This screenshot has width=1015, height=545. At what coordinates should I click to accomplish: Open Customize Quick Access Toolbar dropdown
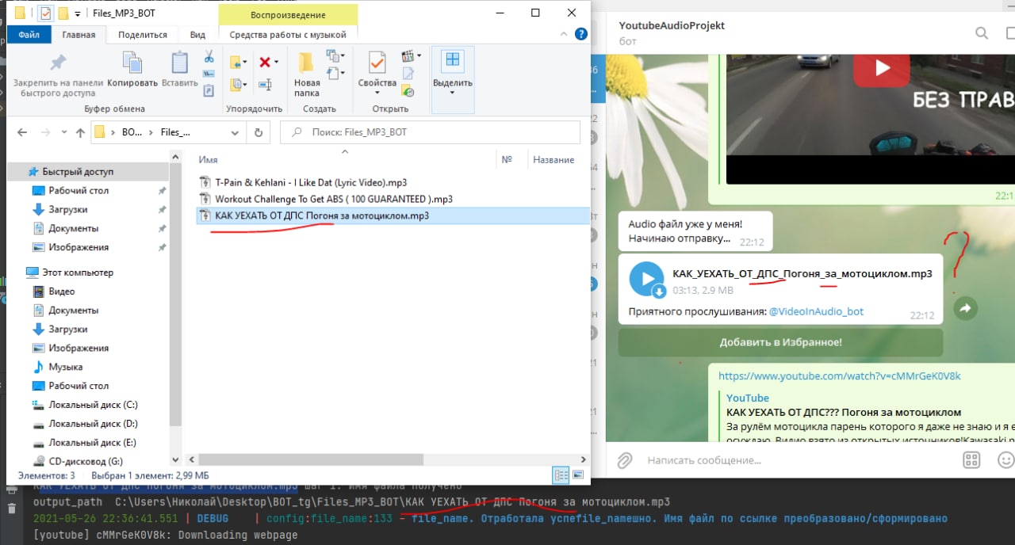pos(77,14)
